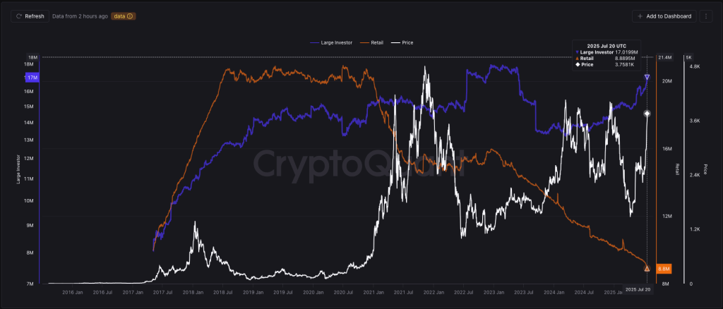Open the three-dot more options menu
Screen dimensions: 723x309
[708, 16]
